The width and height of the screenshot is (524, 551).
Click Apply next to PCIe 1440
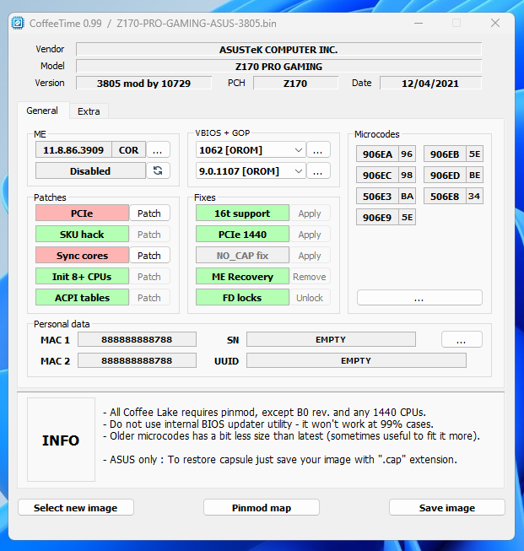(x=310, y=235)
